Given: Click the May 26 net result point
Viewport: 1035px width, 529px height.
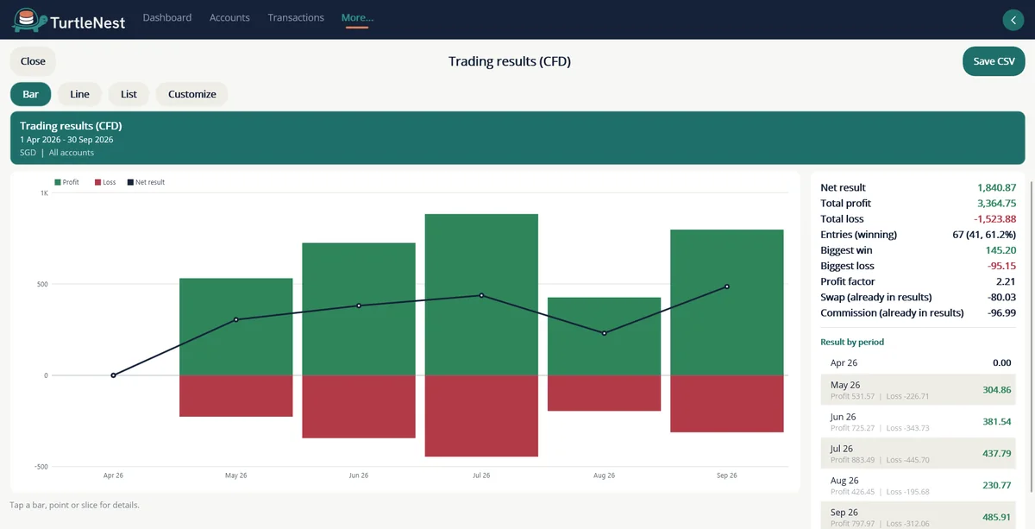Looking at the screenshot, I should click(x=235, y=319).
